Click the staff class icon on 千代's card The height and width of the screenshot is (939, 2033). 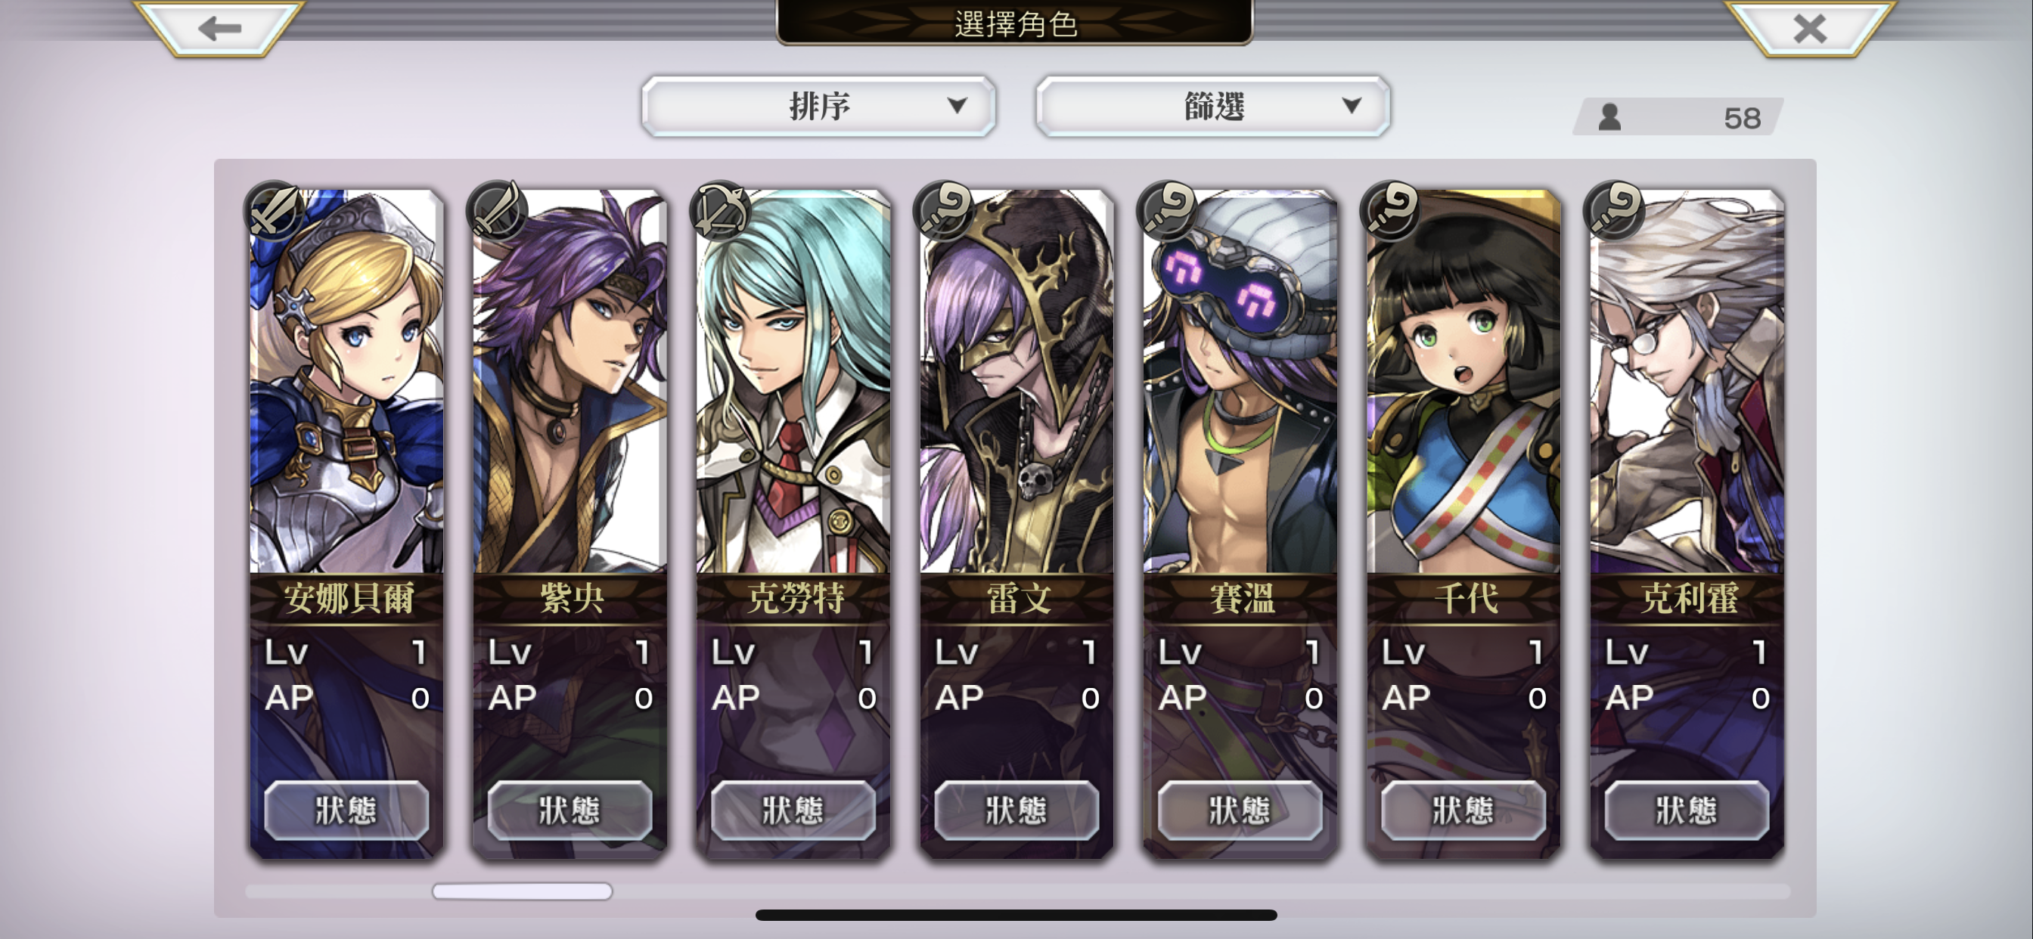(1391, 210)
